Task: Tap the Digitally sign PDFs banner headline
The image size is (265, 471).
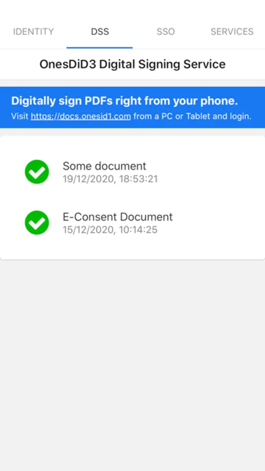Action: point(124,101)
